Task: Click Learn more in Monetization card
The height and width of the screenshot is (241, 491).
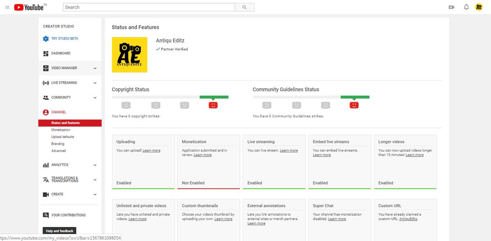Action: pyautogui.click(x=203, y=155)
